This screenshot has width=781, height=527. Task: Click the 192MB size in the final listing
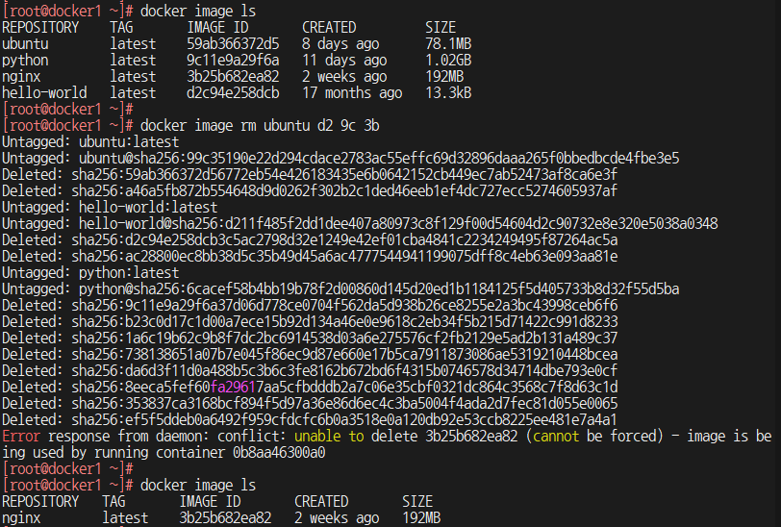(x=421, y=518)
